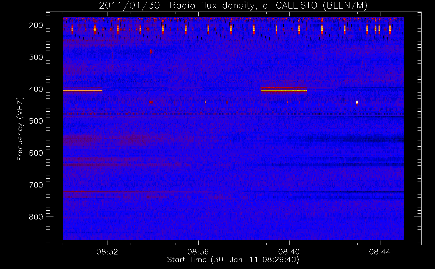Click the 08:44 time tick label
The height and width of the screenshot is (269, 435).
[x=380, y=252]
